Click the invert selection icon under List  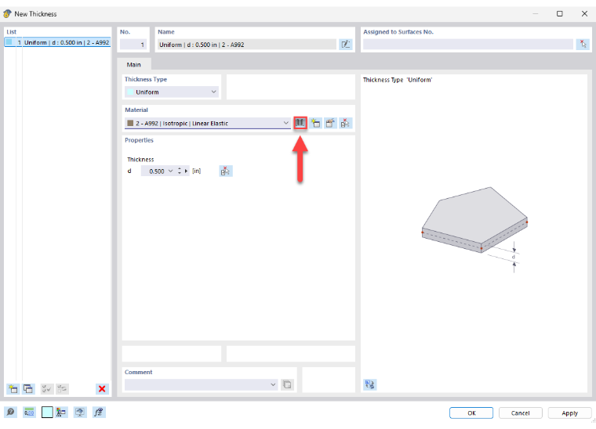click(x=62, y=389)
